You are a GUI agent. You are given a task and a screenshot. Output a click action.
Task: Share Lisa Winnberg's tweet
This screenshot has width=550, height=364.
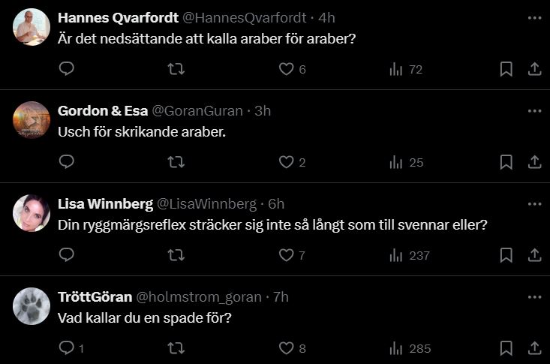(x=535, y=255)
